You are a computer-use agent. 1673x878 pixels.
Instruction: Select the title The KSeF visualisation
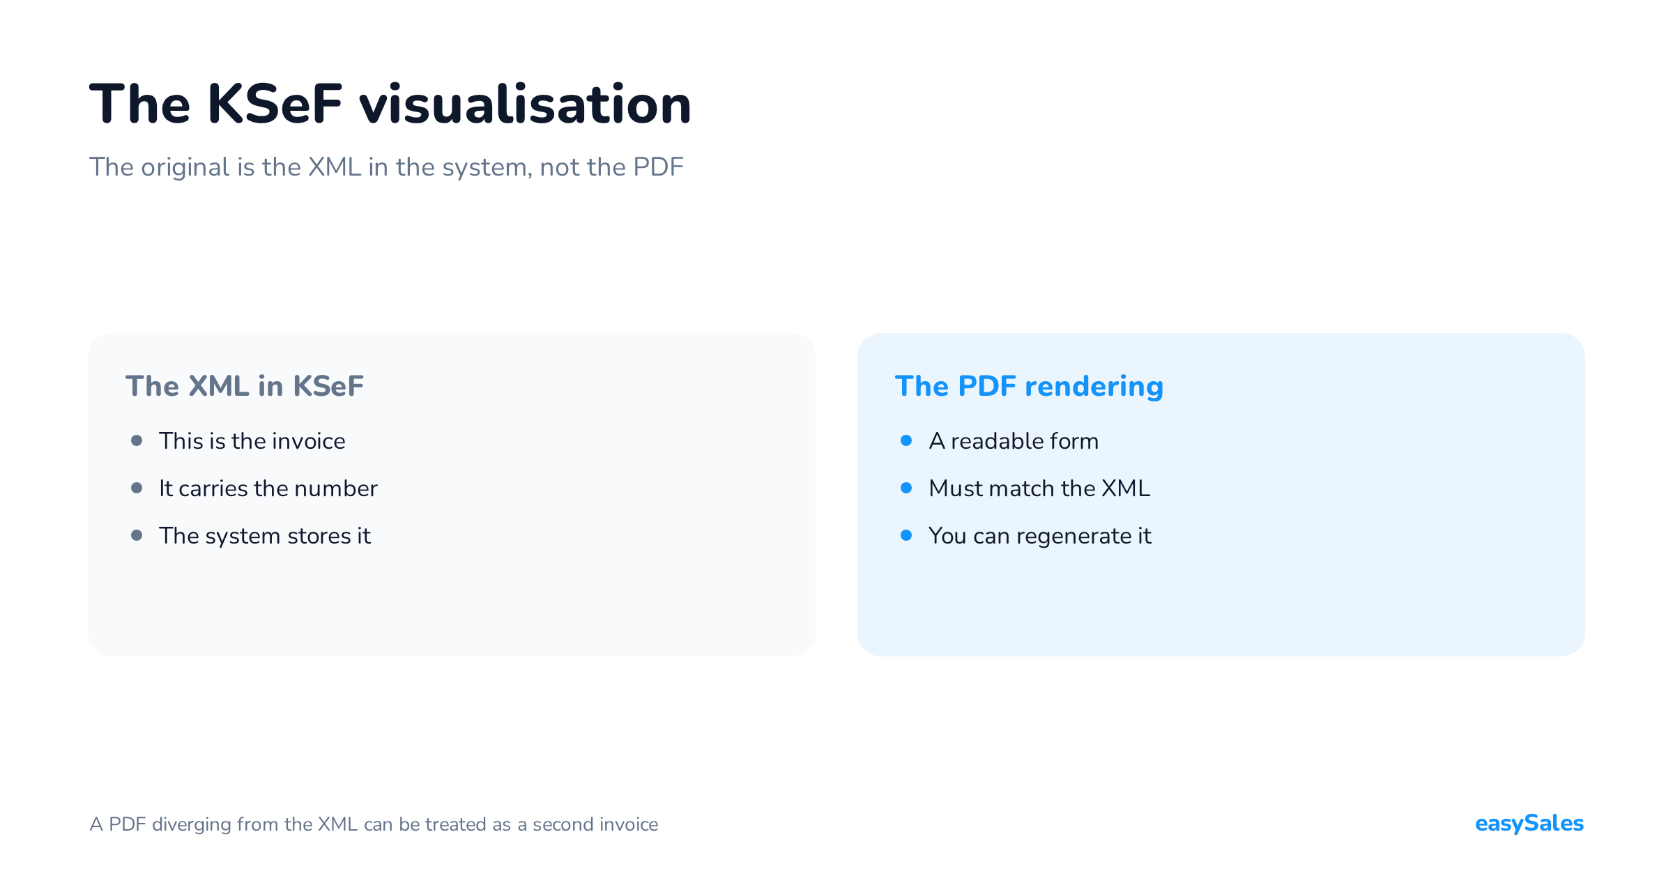pos(390,105)
